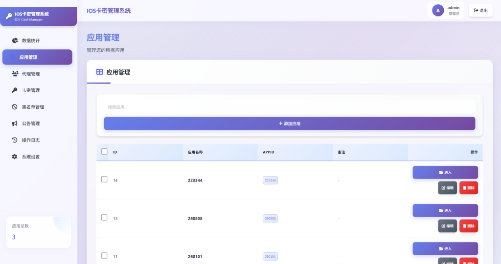
Task: Click 删除 for app 260808
Action: coord(469,226)
